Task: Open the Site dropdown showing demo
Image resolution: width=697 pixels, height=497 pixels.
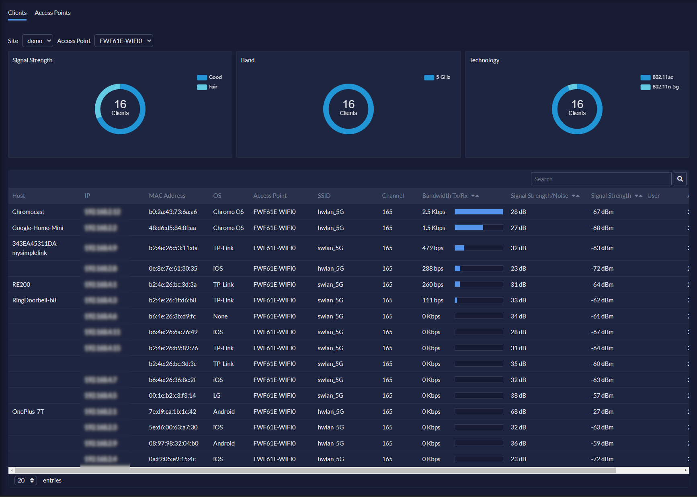Action: [x=37, y=41]
